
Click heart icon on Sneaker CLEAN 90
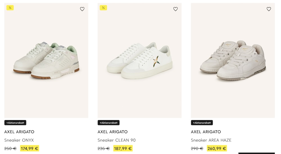(x=175, y=9)
